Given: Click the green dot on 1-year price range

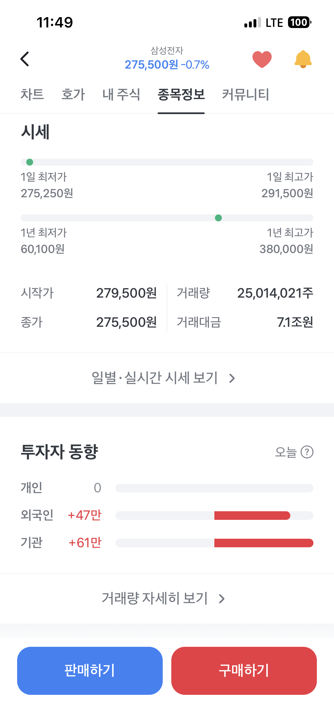Looking at the screenshot, I should [x=218, y=218].
